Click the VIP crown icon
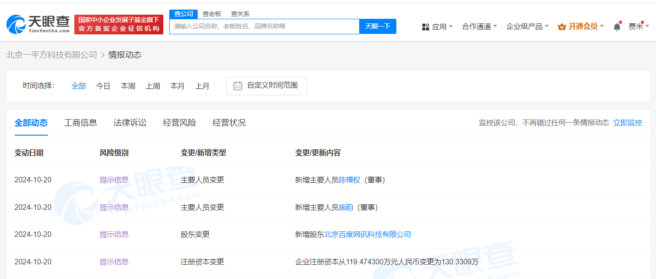The width and height of the screenshot is (656, 279). pyautogui.click(x=561, y=27)
